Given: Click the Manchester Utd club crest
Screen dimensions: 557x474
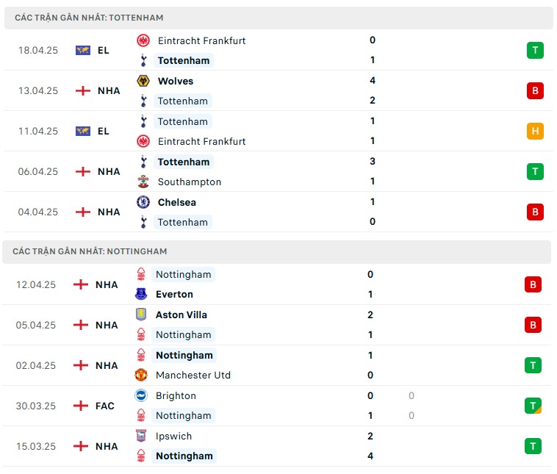Looking at the screenshot, I should [x=141, y=375].
